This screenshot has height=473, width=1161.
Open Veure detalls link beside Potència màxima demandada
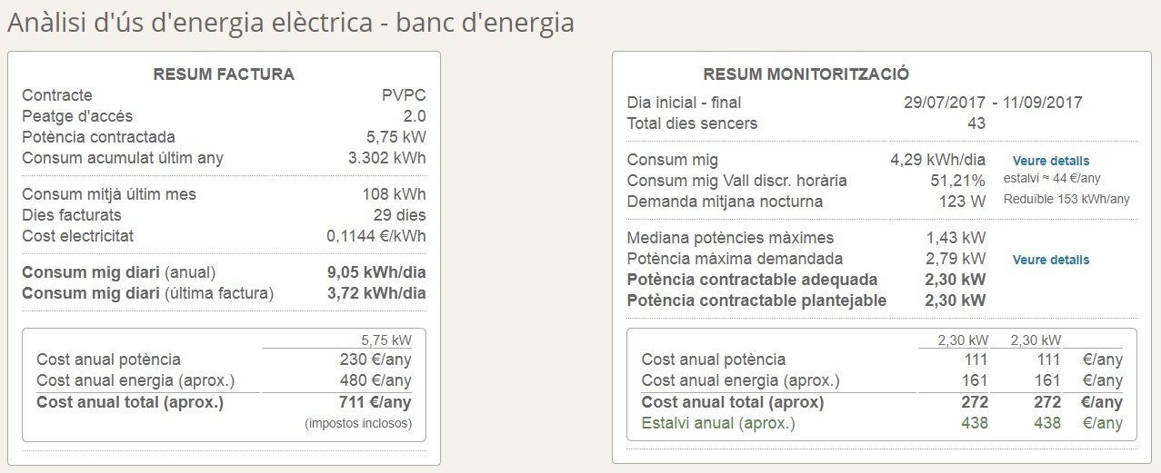pyautogui.click(x=1050, y=260)
